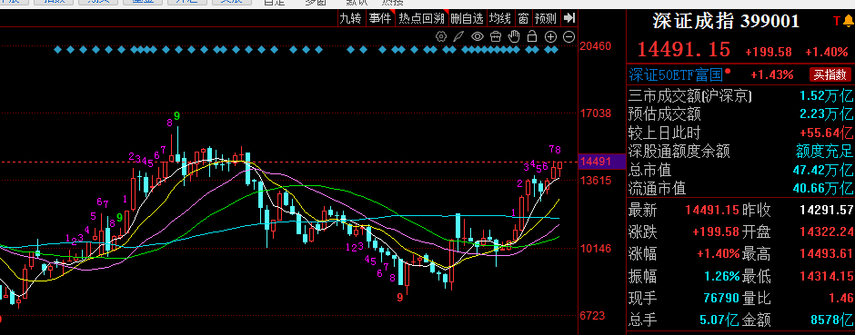The height and width of the screenshot is (335, 855).
Task: Toggle the 九转 indicator
Action: [x=350, y=18]
